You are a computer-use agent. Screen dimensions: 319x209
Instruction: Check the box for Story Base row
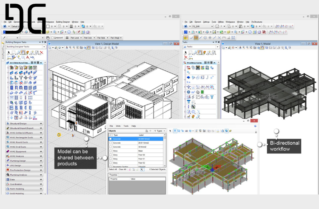[111, 151]
